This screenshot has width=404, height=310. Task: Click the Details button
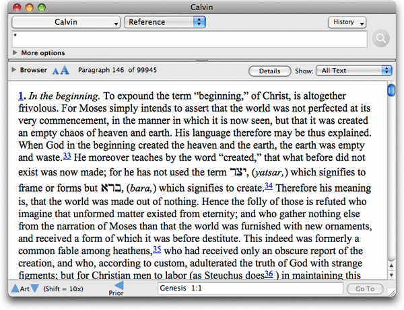click(269, 71)
